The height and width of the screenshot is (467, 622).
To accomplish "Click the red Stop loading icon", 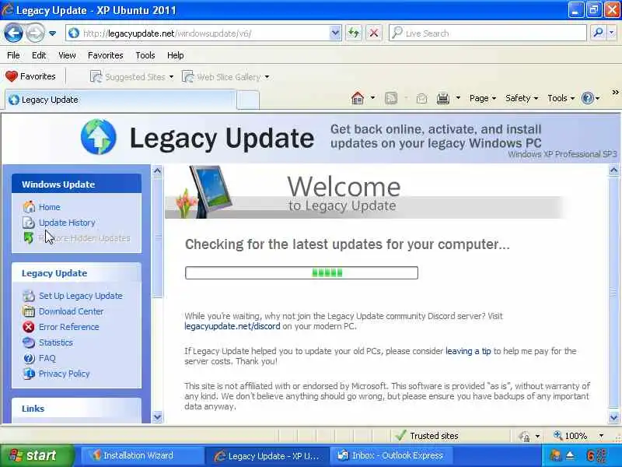I will pyautogui.click(x=374, y=33).
